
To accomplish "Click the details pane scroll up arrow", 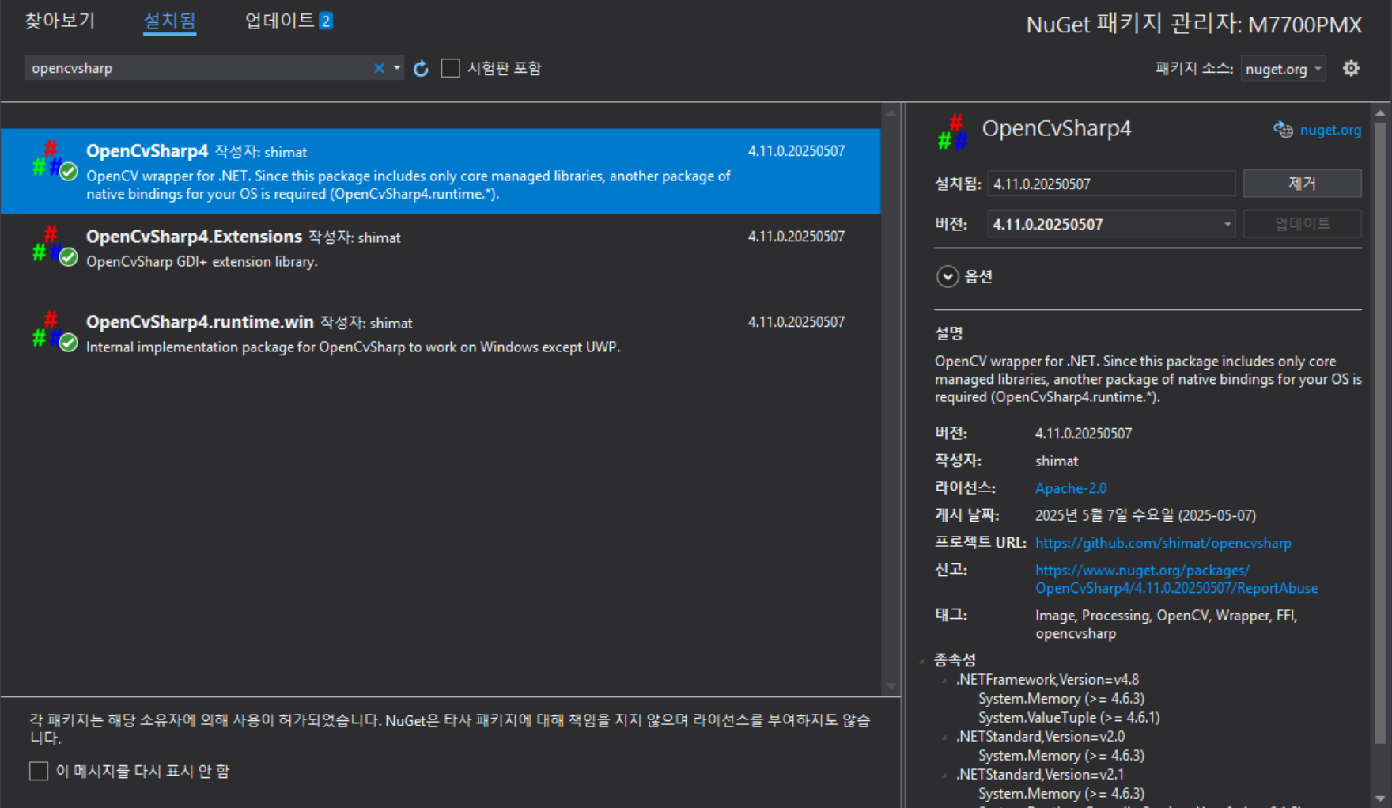I will point(1380,113).
